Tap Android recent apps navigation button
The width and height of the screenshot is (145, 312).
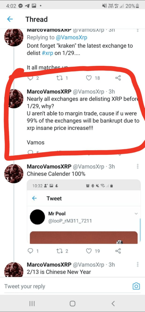(32, 303)
